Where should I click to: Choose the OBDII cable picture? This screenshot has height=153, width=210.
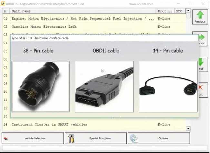pyautogui.click(x=104, y=87)
